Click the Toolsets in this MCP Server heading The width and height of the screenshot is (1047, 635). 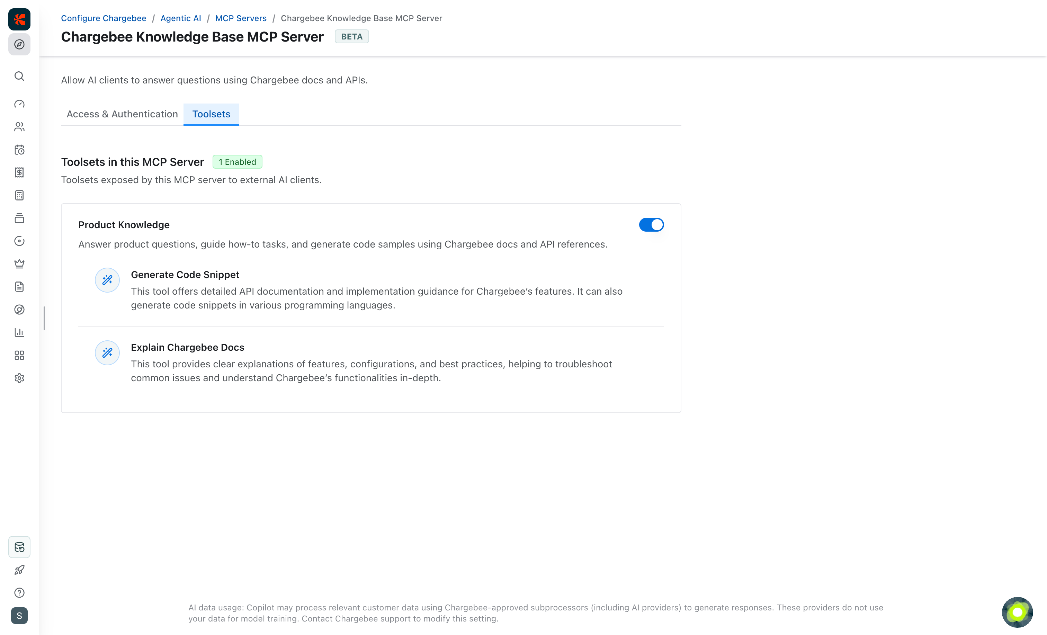coord(133,162)
